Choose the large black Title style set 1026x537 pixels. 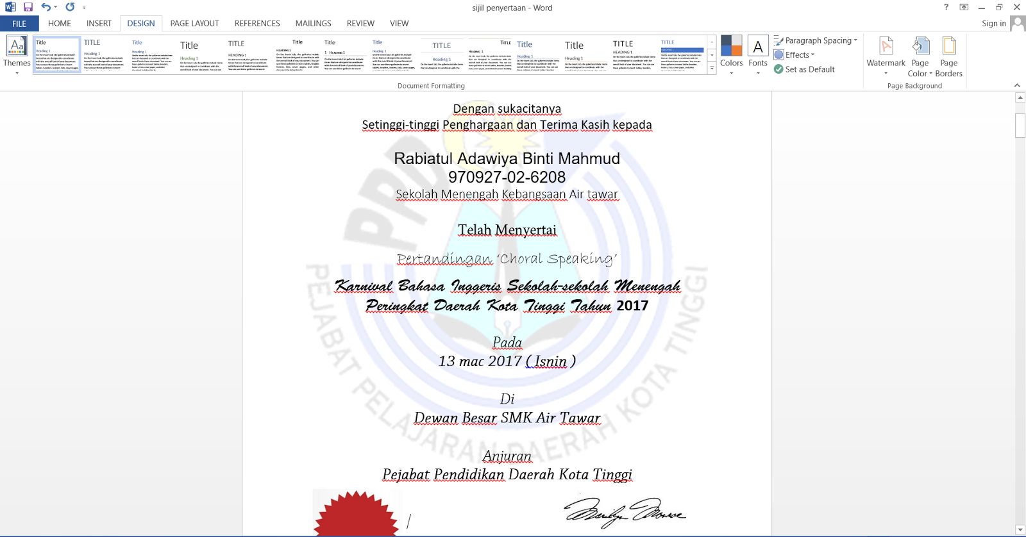(201, 54)
